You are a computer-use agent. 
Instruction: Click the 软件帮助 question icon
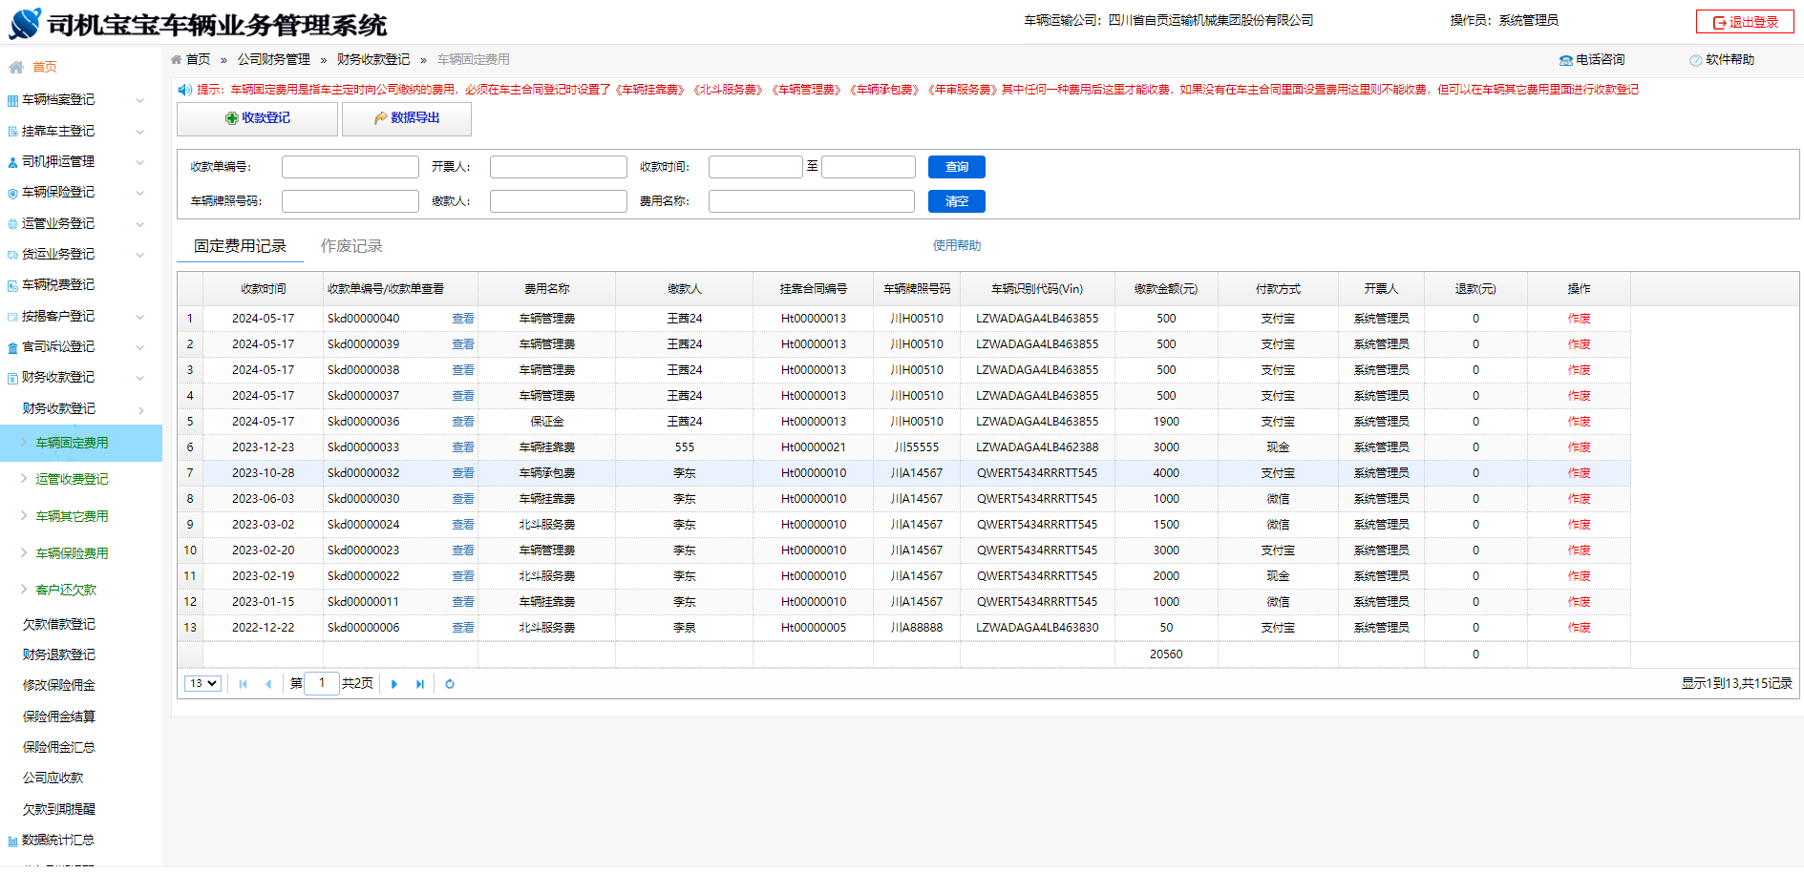[1695, 60]
